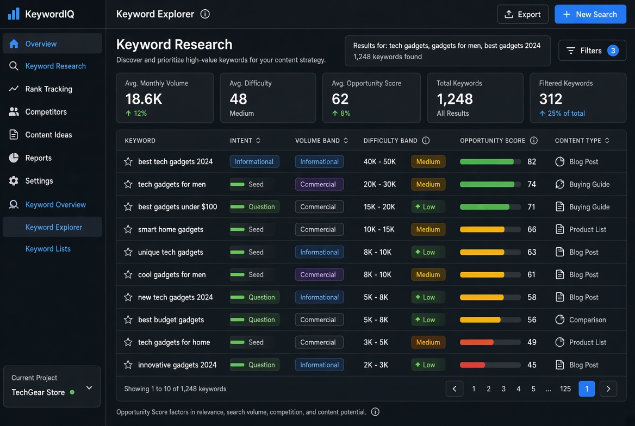Open Reports section

pyautogui.click(x=52, y=158)
